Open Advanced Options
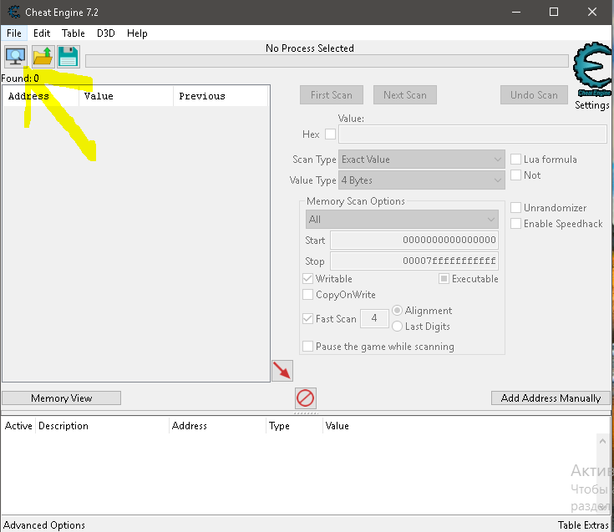 [x=44, y=525]
